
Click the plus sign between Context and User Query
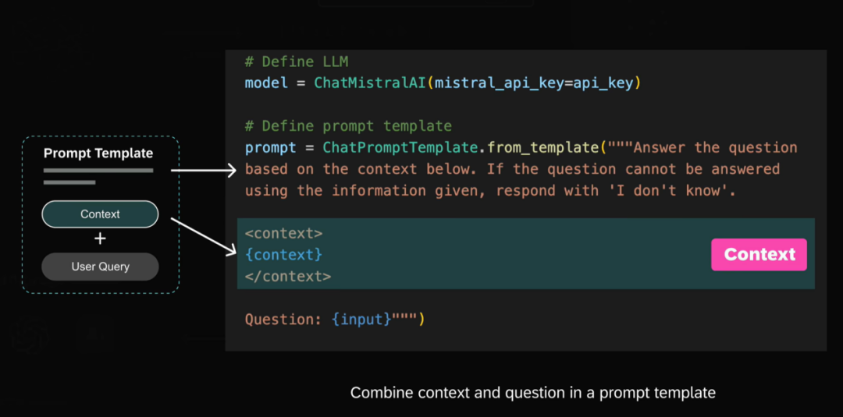point(100,239)
